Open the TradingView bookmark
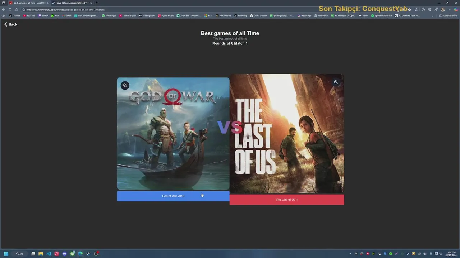This screenshot has width=460, height=258. point(147,16)
